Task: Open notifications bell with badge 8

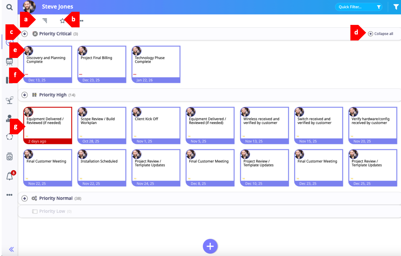Action: [x=10, y=176]
